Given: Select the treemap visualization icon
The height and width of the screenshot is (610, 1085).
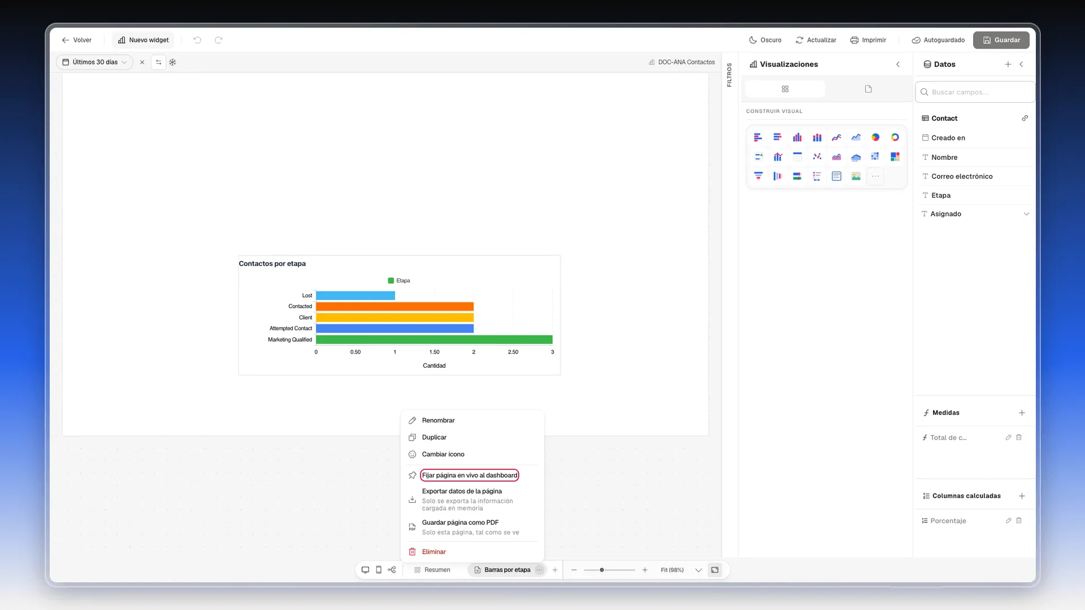Looking at the screenshot, I should pyautogui.click(x=895, y=156).
